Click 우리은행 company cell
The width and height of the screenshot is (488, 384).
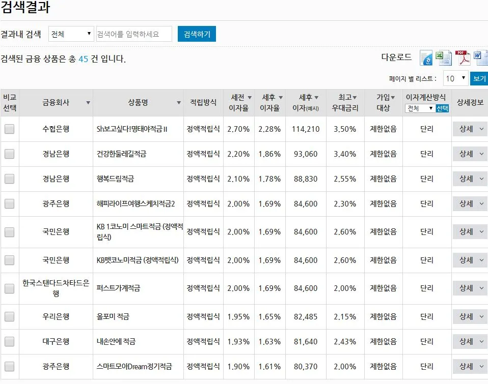(x=56, y=316)
